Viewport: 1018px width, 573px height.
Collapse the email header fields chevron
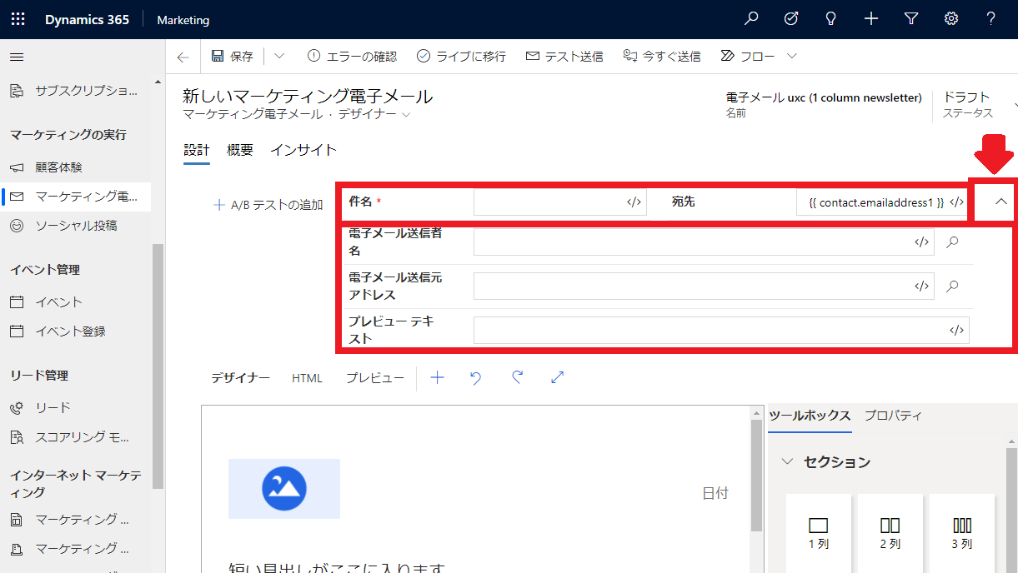click(x=1001, y=202)
